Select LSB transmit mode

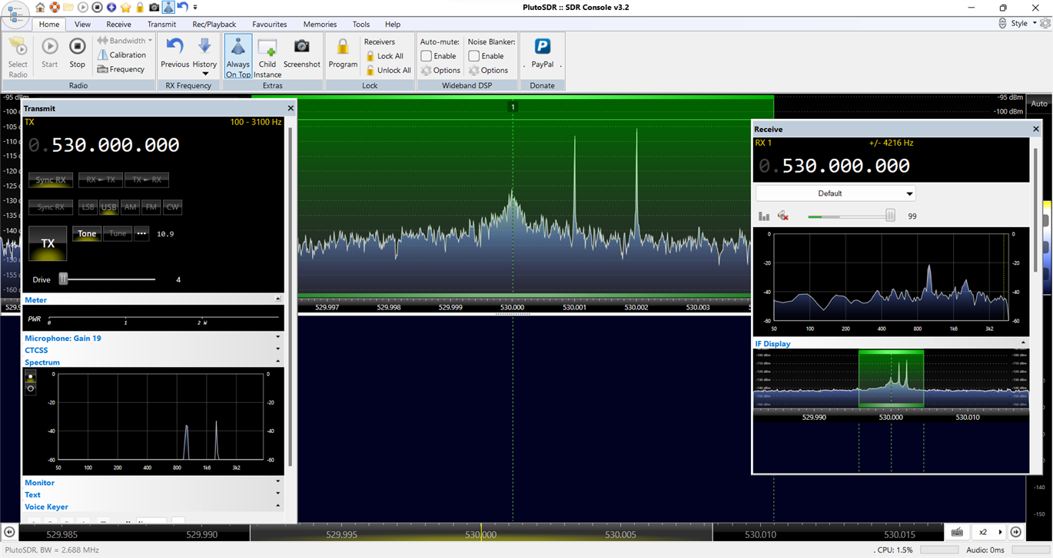pyautogui.click(x=88, y=207)
